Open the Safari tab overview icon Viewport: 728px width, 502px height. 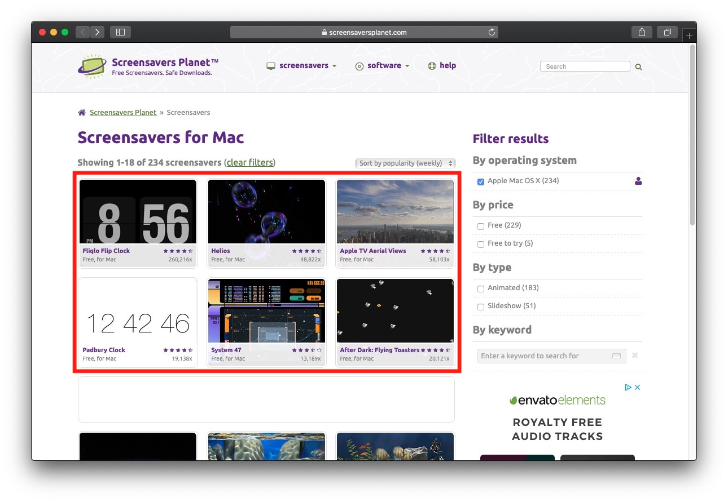[667, 32]
